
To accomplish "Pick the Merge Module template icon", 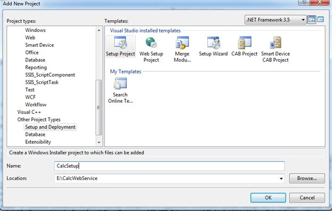I will point(182,50).
